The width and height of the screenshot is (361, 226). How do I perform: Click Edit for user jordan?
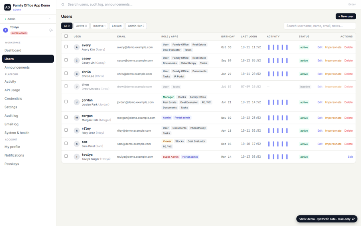(x=320, y=102)
